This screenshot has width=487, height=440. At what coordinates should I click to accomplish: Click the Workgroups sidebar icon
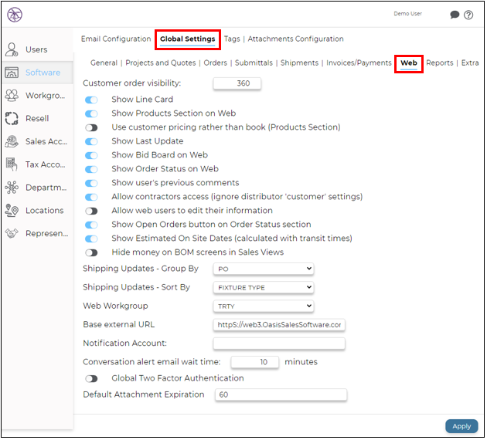coord(12,95)
